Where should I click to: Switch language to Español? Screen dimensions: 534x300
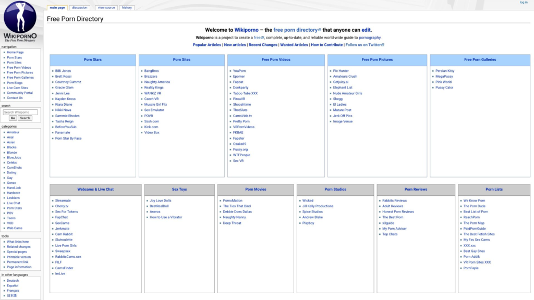tap(13, 286)
